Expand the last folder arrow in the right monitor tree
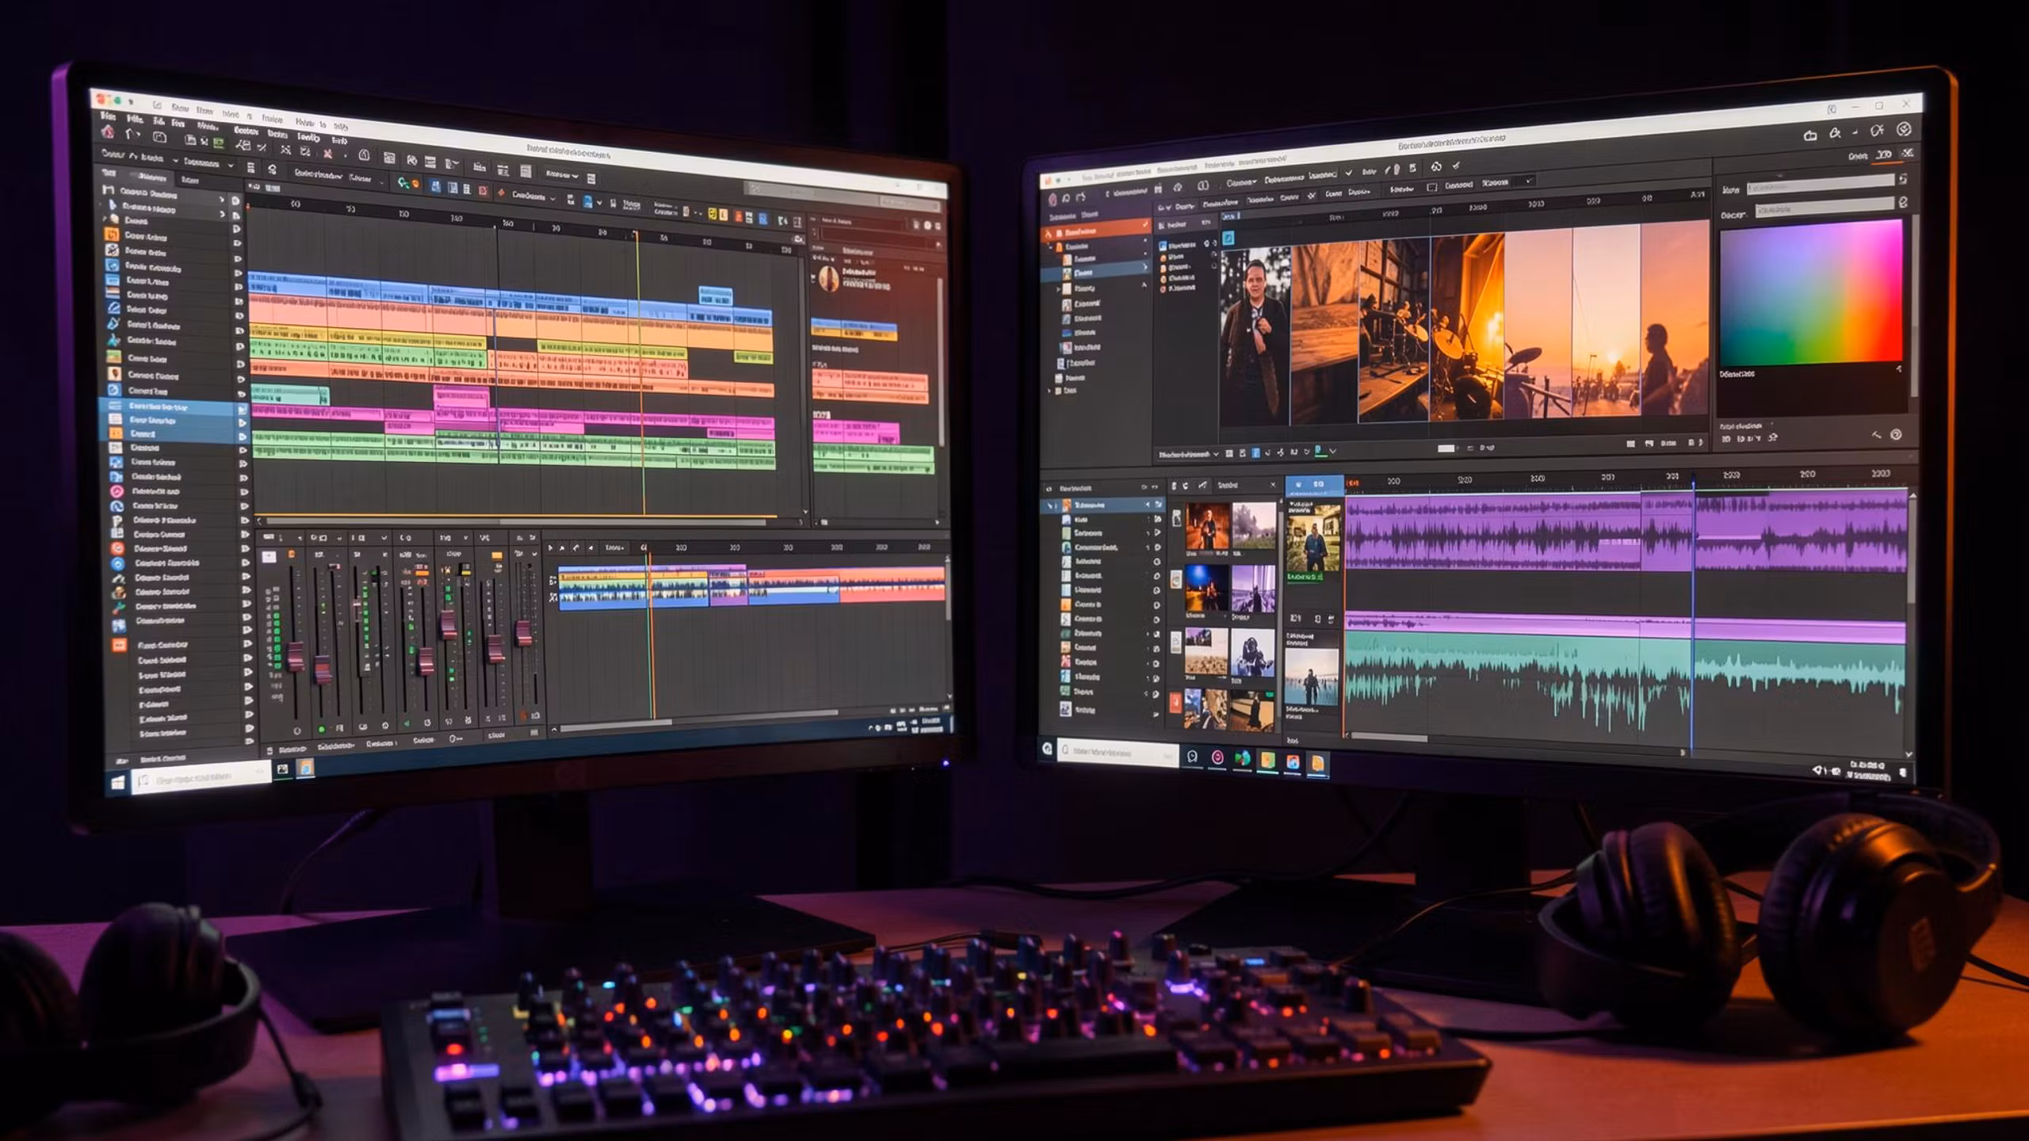 [1050, 391]
